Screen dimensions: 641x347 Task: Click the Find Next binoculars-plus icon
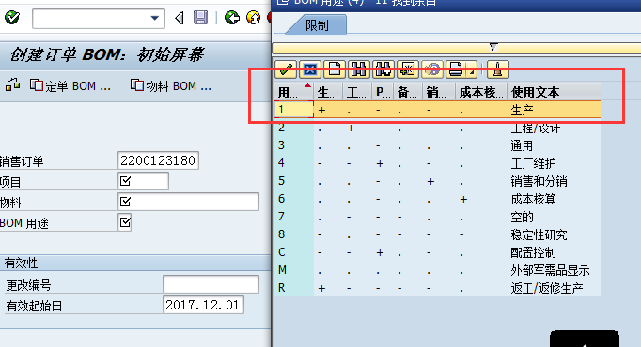click(383, 68)
